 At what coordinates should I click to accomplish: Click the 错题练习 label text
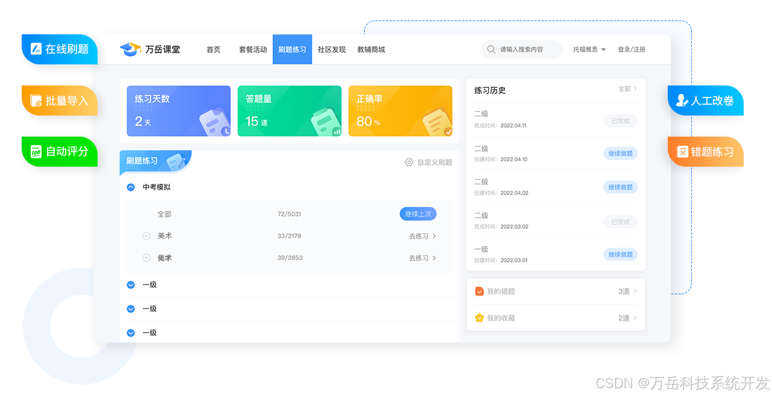point(712,152)
